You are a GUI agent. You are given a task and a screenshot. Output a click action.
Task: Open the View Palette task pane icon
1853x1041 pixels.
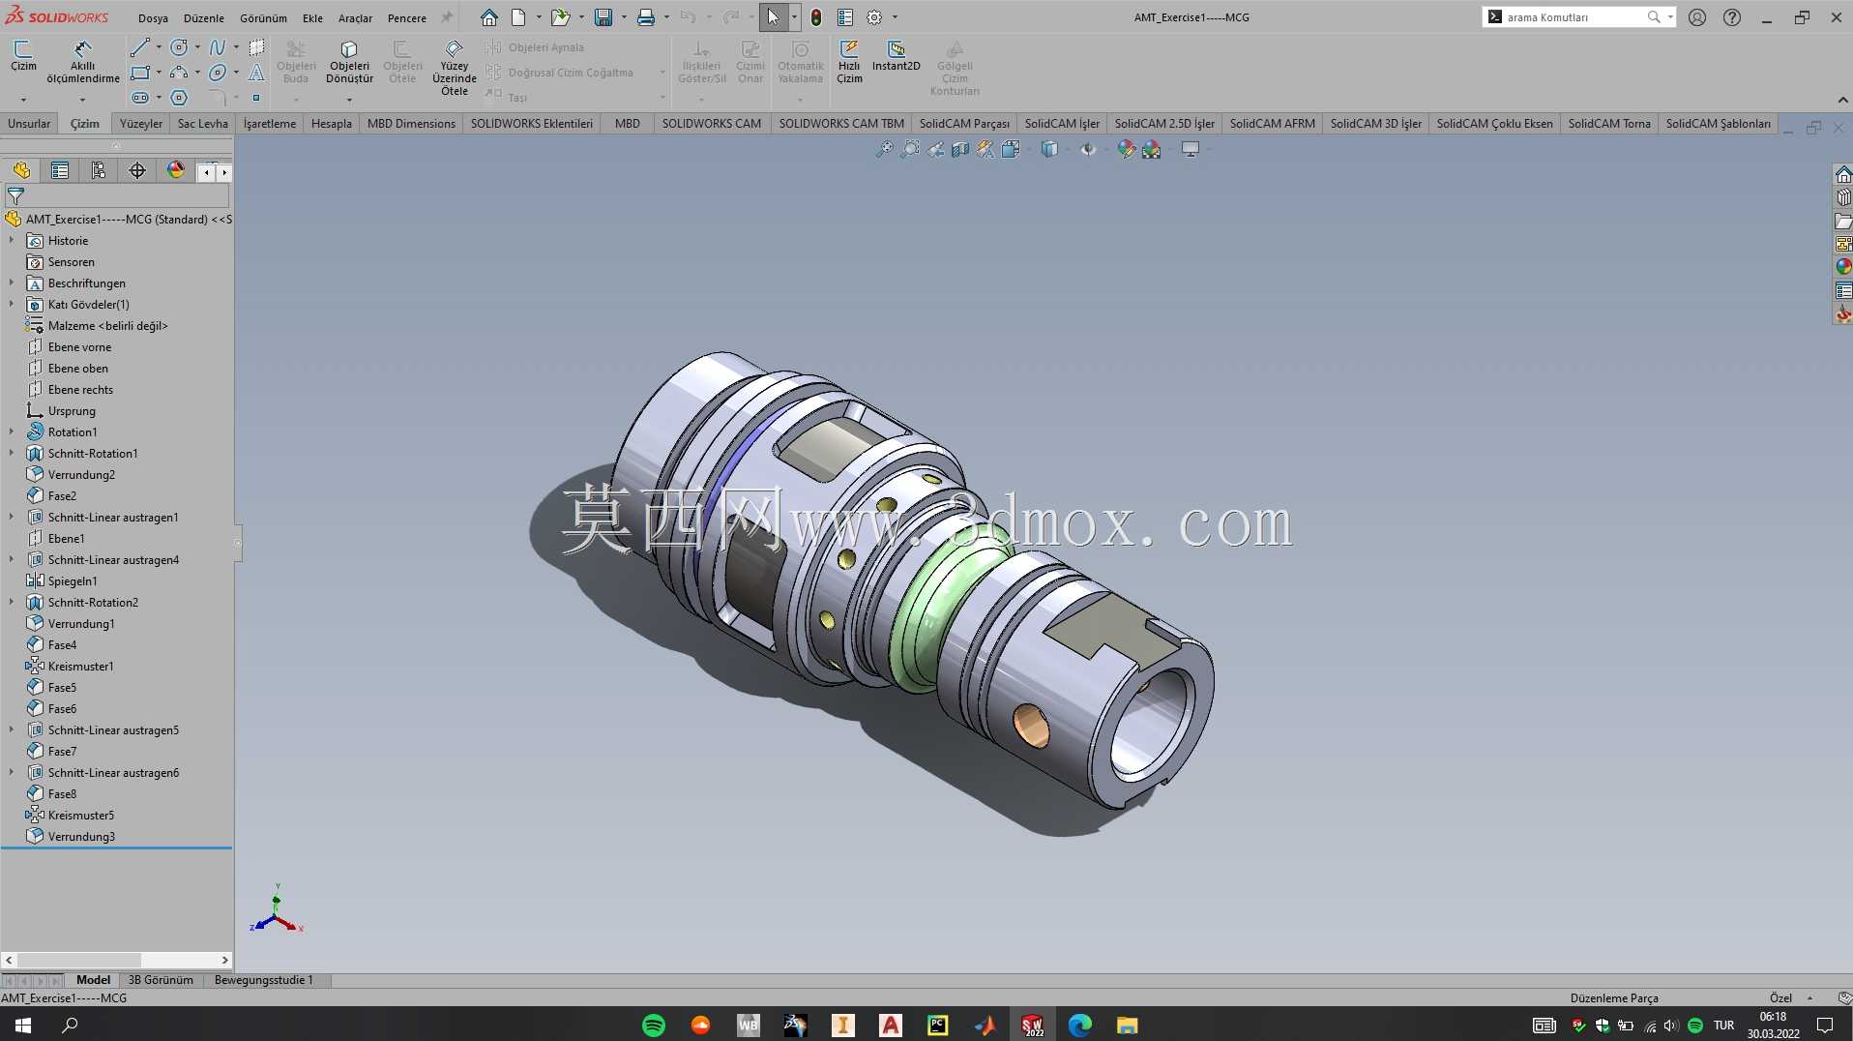point(1843,244)
